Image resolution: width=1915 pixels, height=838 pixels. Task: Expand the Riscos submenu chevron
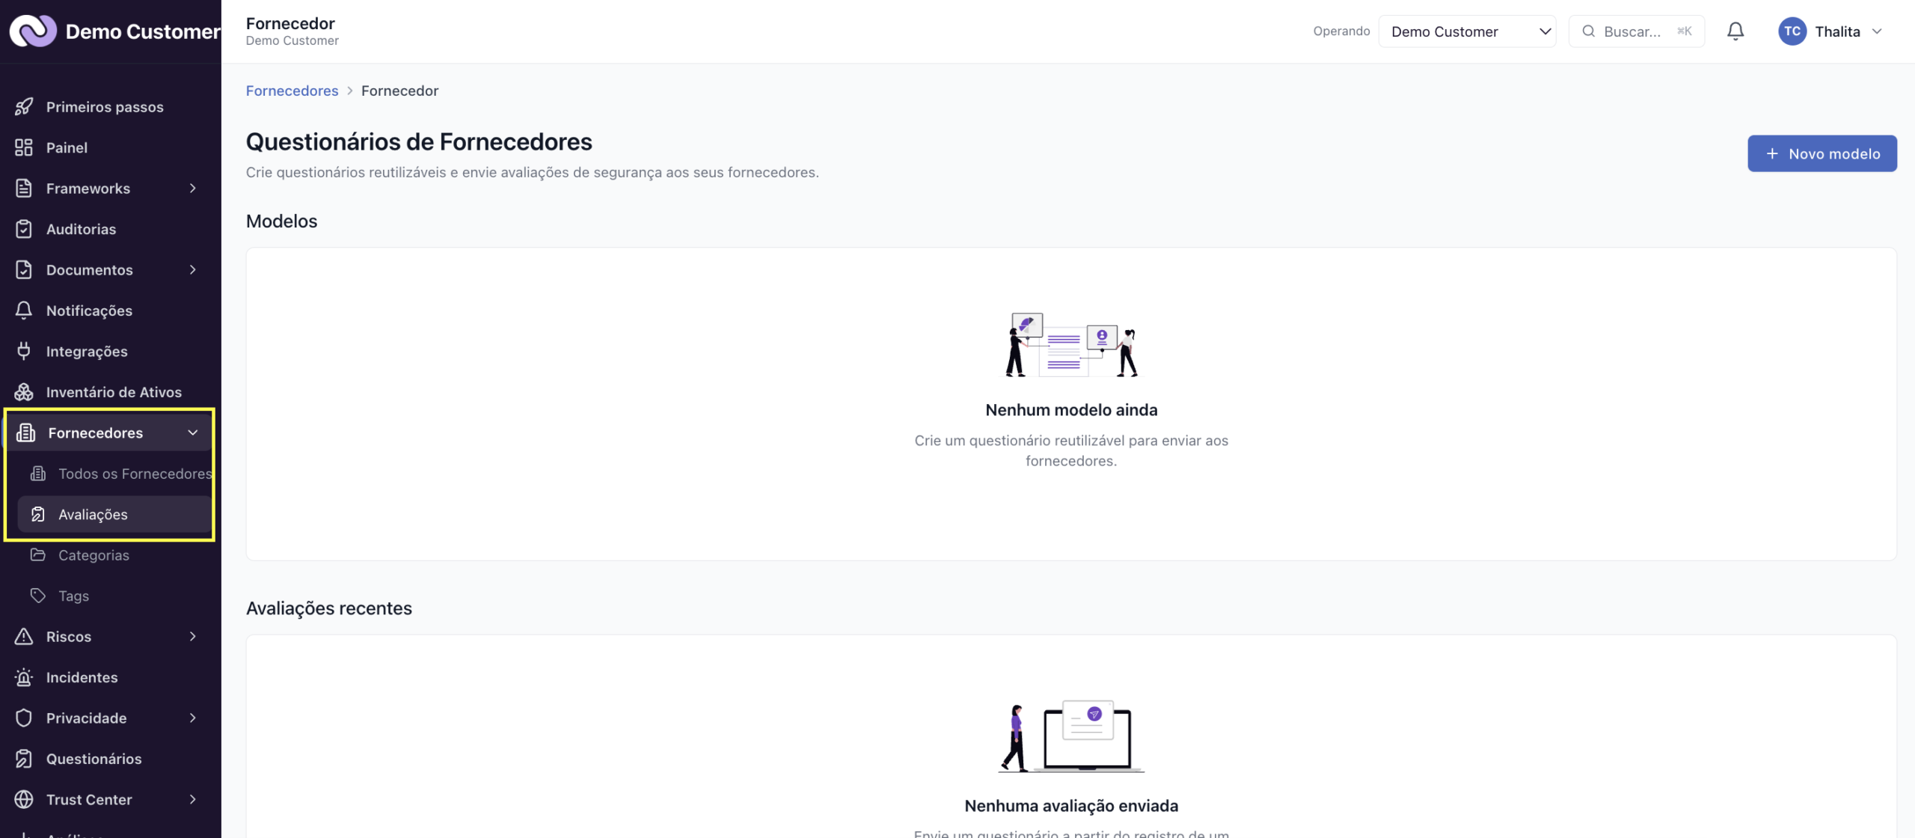point(193,636)
